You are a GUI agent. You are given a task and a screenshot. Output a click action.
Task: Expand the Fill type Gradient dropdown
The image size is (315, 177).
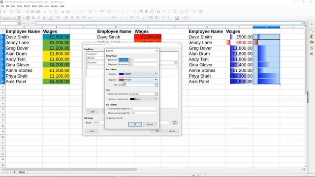coord(156,85)
